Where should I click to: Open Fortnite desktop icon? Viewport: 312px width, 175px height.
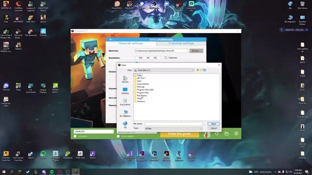click(43, 33)
